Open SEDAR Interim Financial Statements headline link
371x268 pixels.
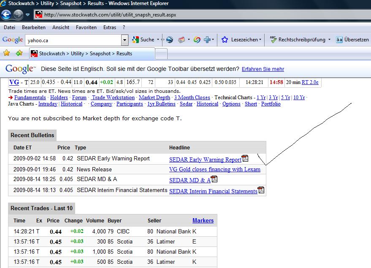coord(214,191)
